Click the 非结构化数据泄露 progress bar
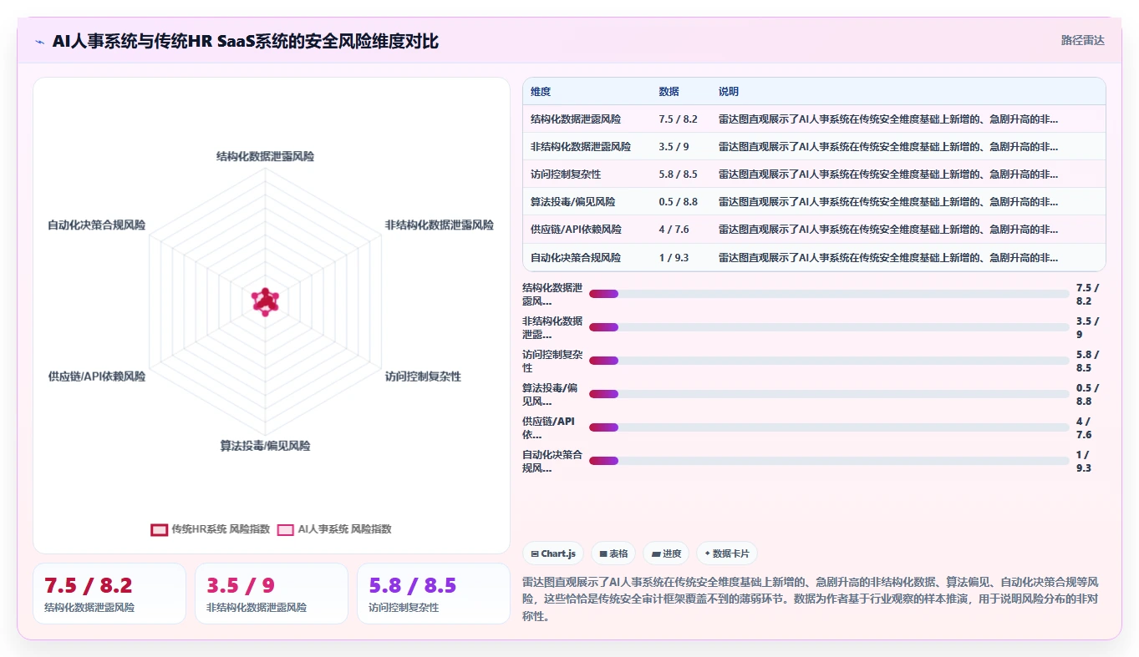Viewport: 1139px width, 657px height. (x=829, y=327)
